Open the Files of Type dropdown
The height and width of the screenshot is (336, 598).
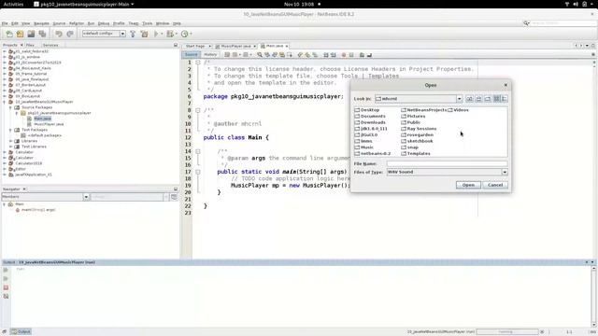coord(505,172)
